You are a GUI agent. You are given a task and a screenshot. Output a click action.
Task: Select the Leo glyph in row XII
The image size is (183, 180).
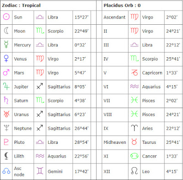coord(135,171)
